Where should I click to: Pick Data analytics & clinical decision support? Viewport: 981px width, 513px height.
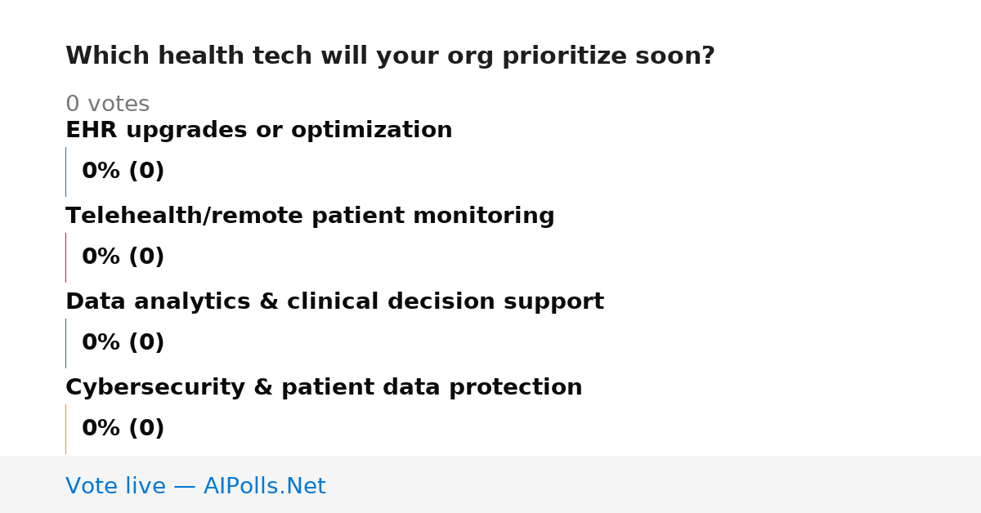point(334,301)
